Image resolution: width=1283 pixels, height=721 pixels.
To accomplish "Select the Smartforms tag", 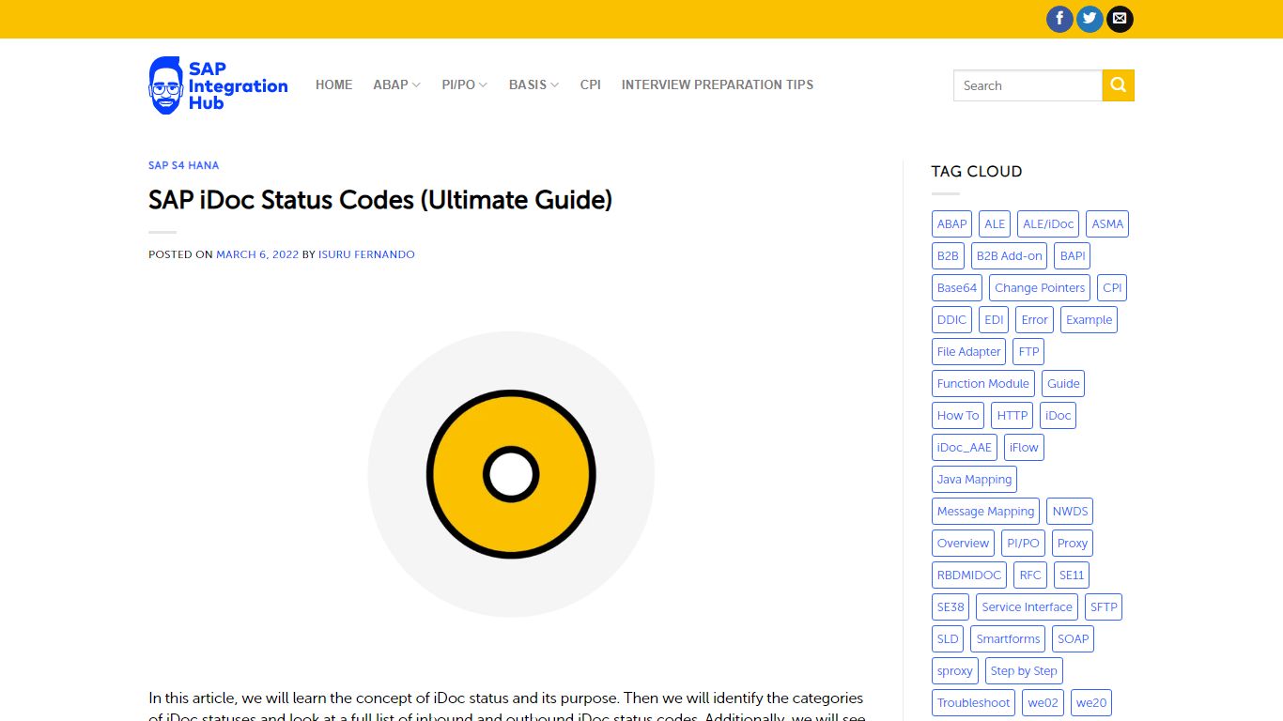I will (1008, 639).
